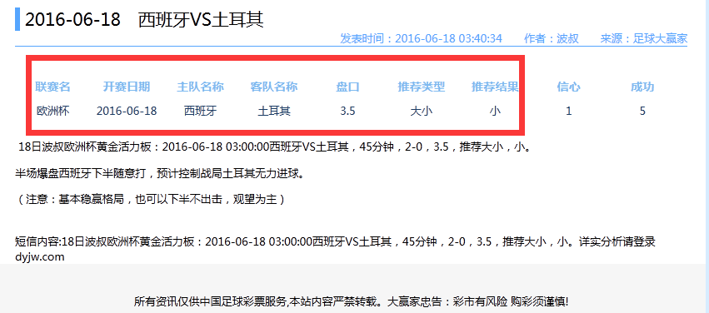This screenshot has height=313, width=709.
Task: Select the 主队名称 column header
Action: [200, 87]
